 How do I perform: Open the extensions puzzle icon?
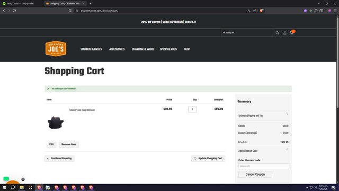pos(316,11)
